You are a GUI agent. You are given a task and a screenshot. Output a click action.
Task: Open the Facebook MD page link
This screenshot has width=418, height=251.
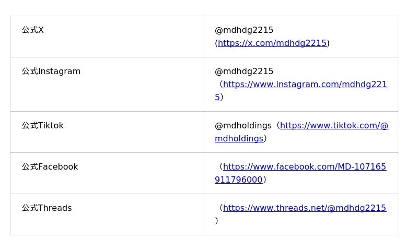pos(304,167)
